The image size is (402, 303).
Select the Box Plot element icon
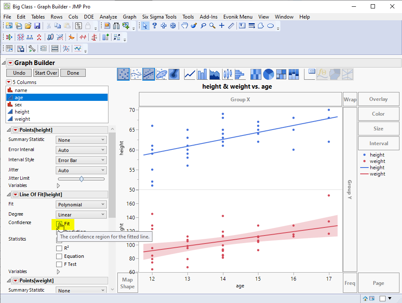(x=227, y=74)
